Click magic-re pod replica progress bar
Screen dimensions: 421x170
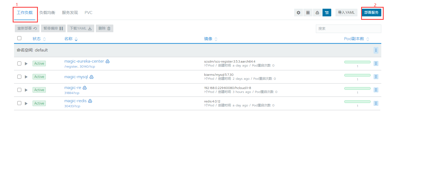(357, 88)
